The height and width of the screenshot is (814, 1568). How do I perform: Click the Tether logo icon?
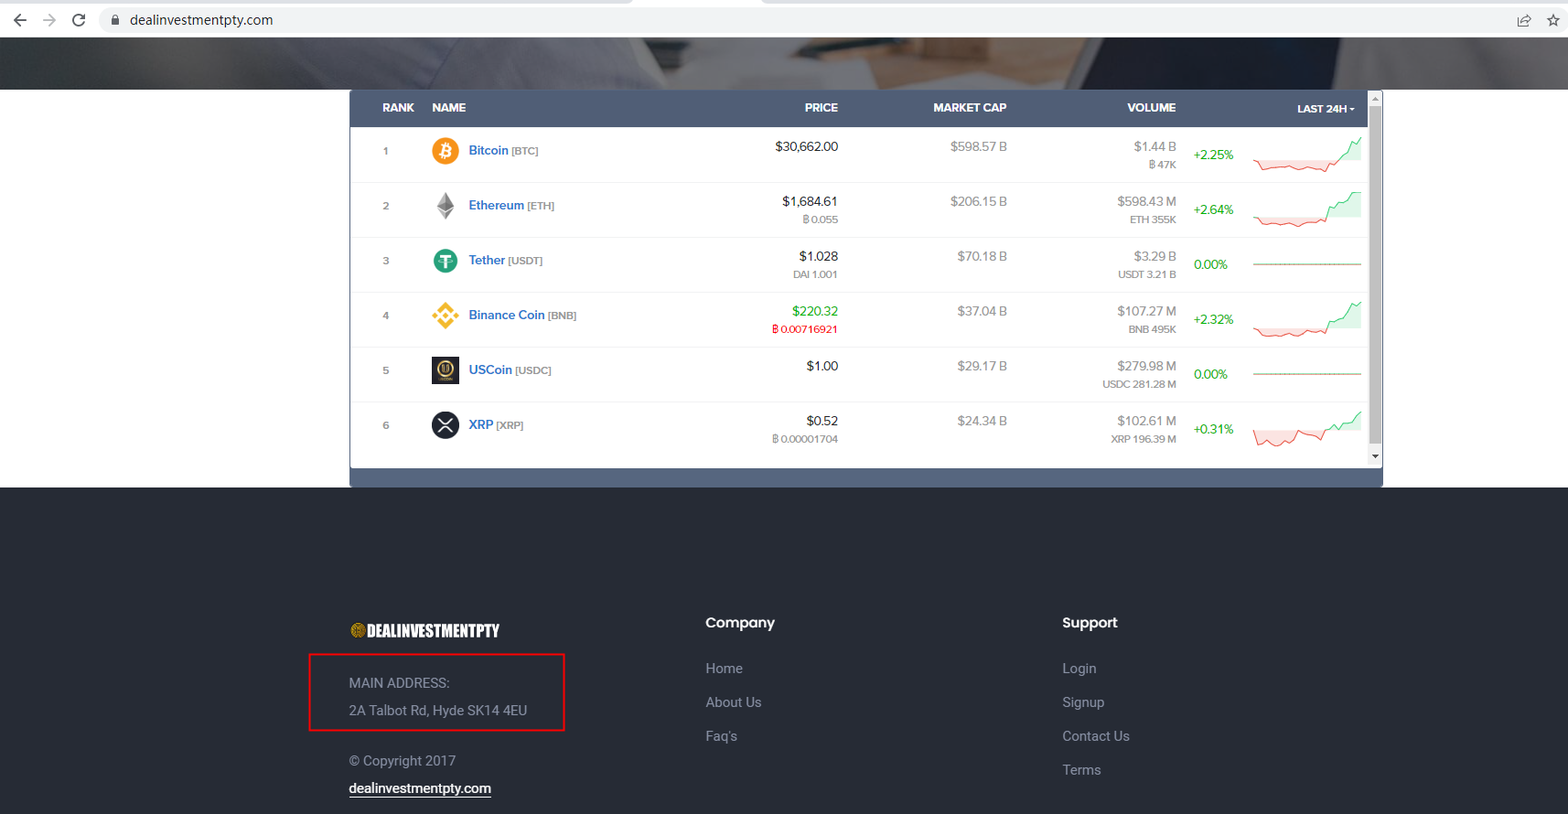click(x=446, y=261)
